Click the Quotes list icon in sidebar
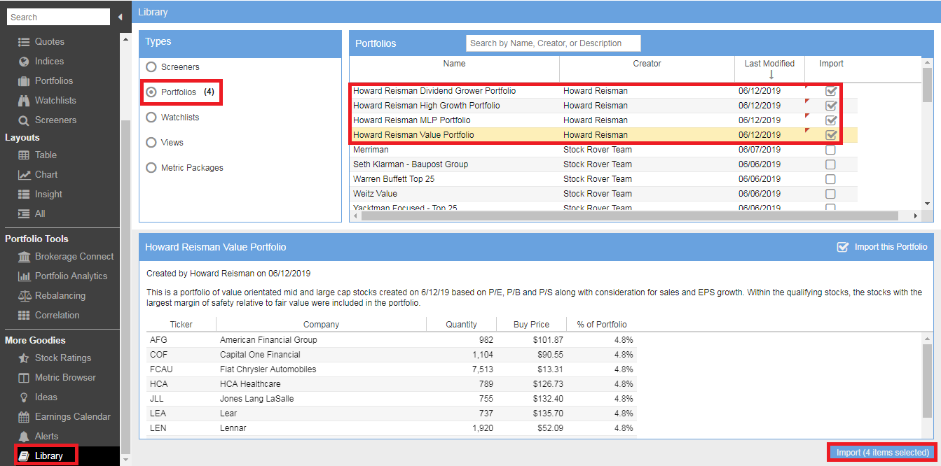941x466 pixels. [24, 42]
